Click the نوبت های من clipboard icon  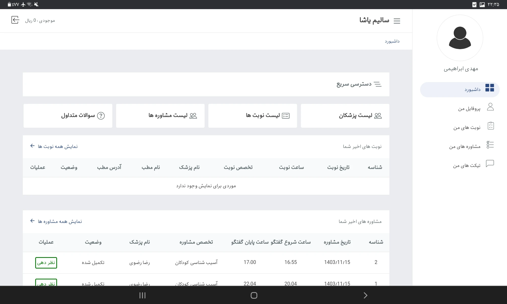491,126
